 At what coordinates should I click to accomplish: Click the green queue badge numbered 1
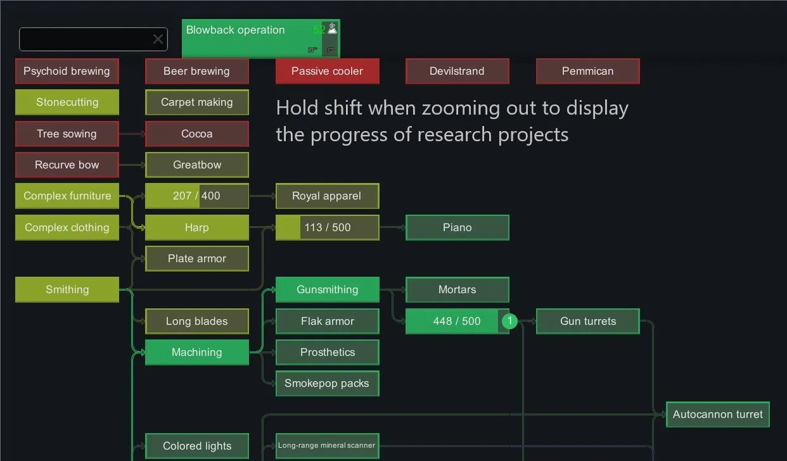click(509, 321)
